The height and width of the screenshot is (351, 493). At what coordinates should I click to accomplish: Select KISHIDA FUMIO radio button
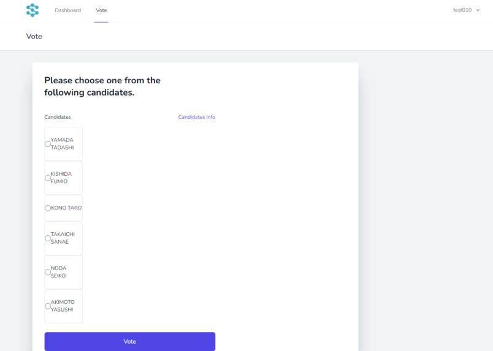(x=48, y=178)
